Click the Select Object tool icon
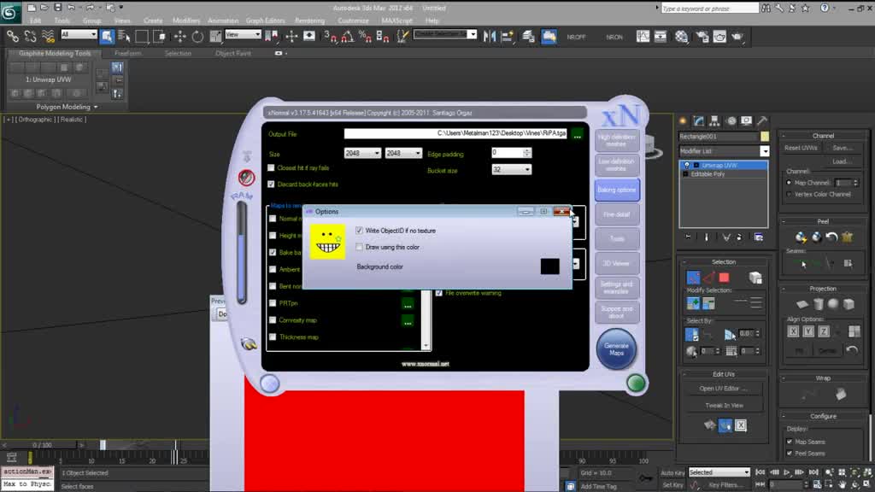Viewport: 875px width, 492px height. pyautogui.click(x=107, y=37)
